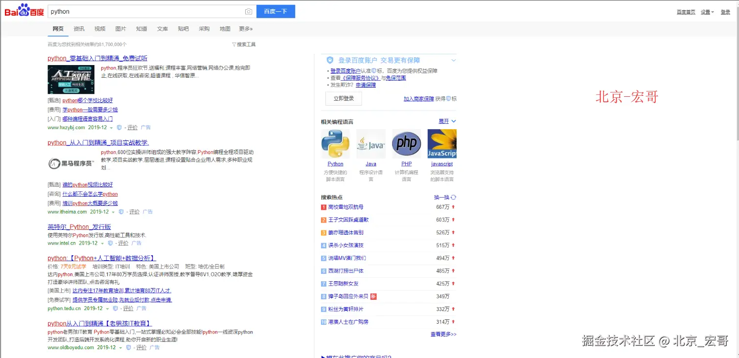Open result 英特尔_Python_发行版

[x=79, y=227]
